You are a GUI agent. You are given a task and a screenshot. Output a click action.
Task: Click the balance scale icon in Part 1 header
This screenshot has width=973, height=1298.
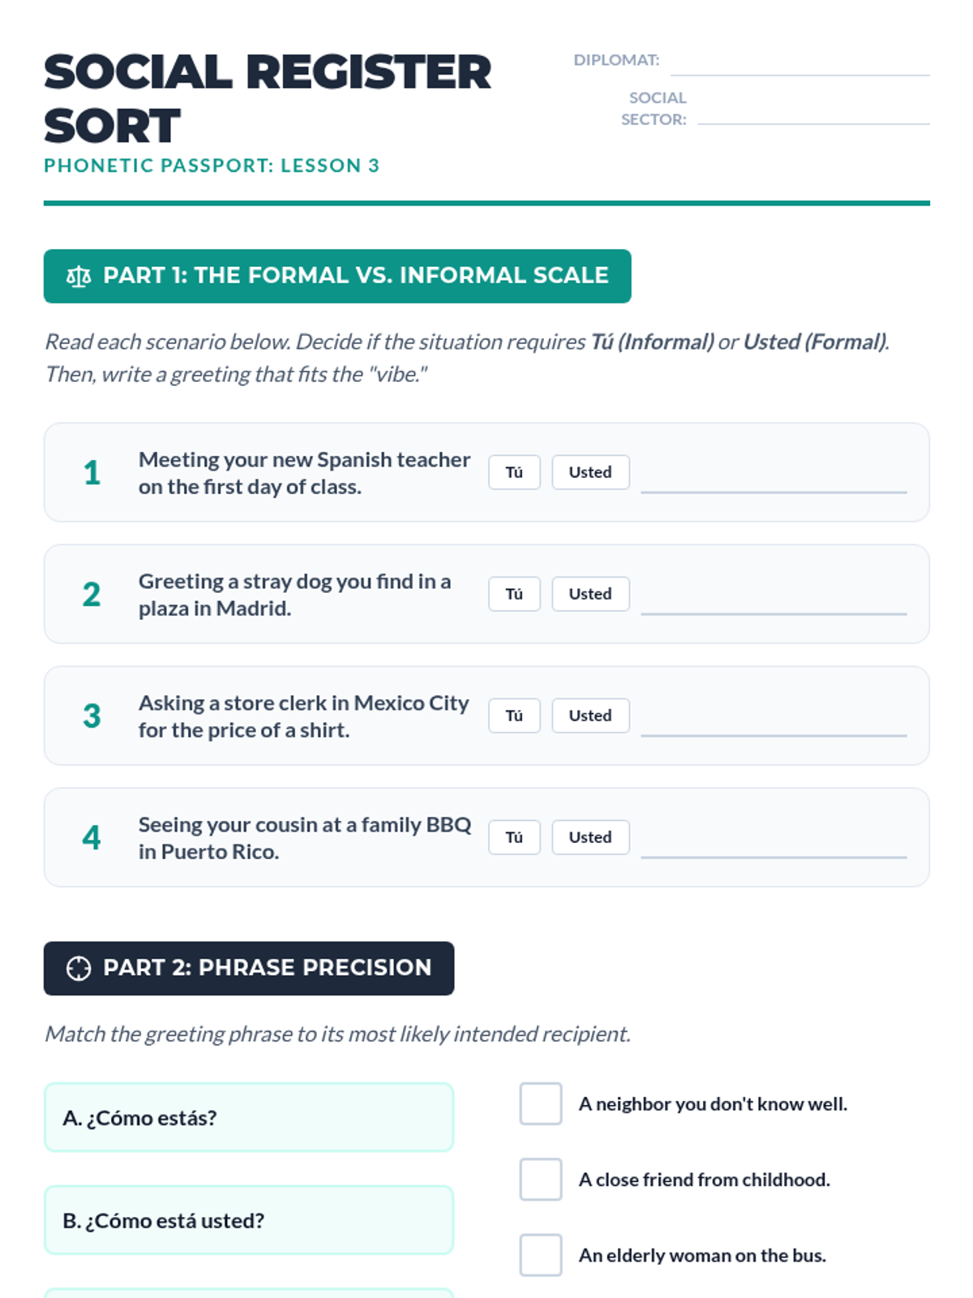(x=79, y=277)
